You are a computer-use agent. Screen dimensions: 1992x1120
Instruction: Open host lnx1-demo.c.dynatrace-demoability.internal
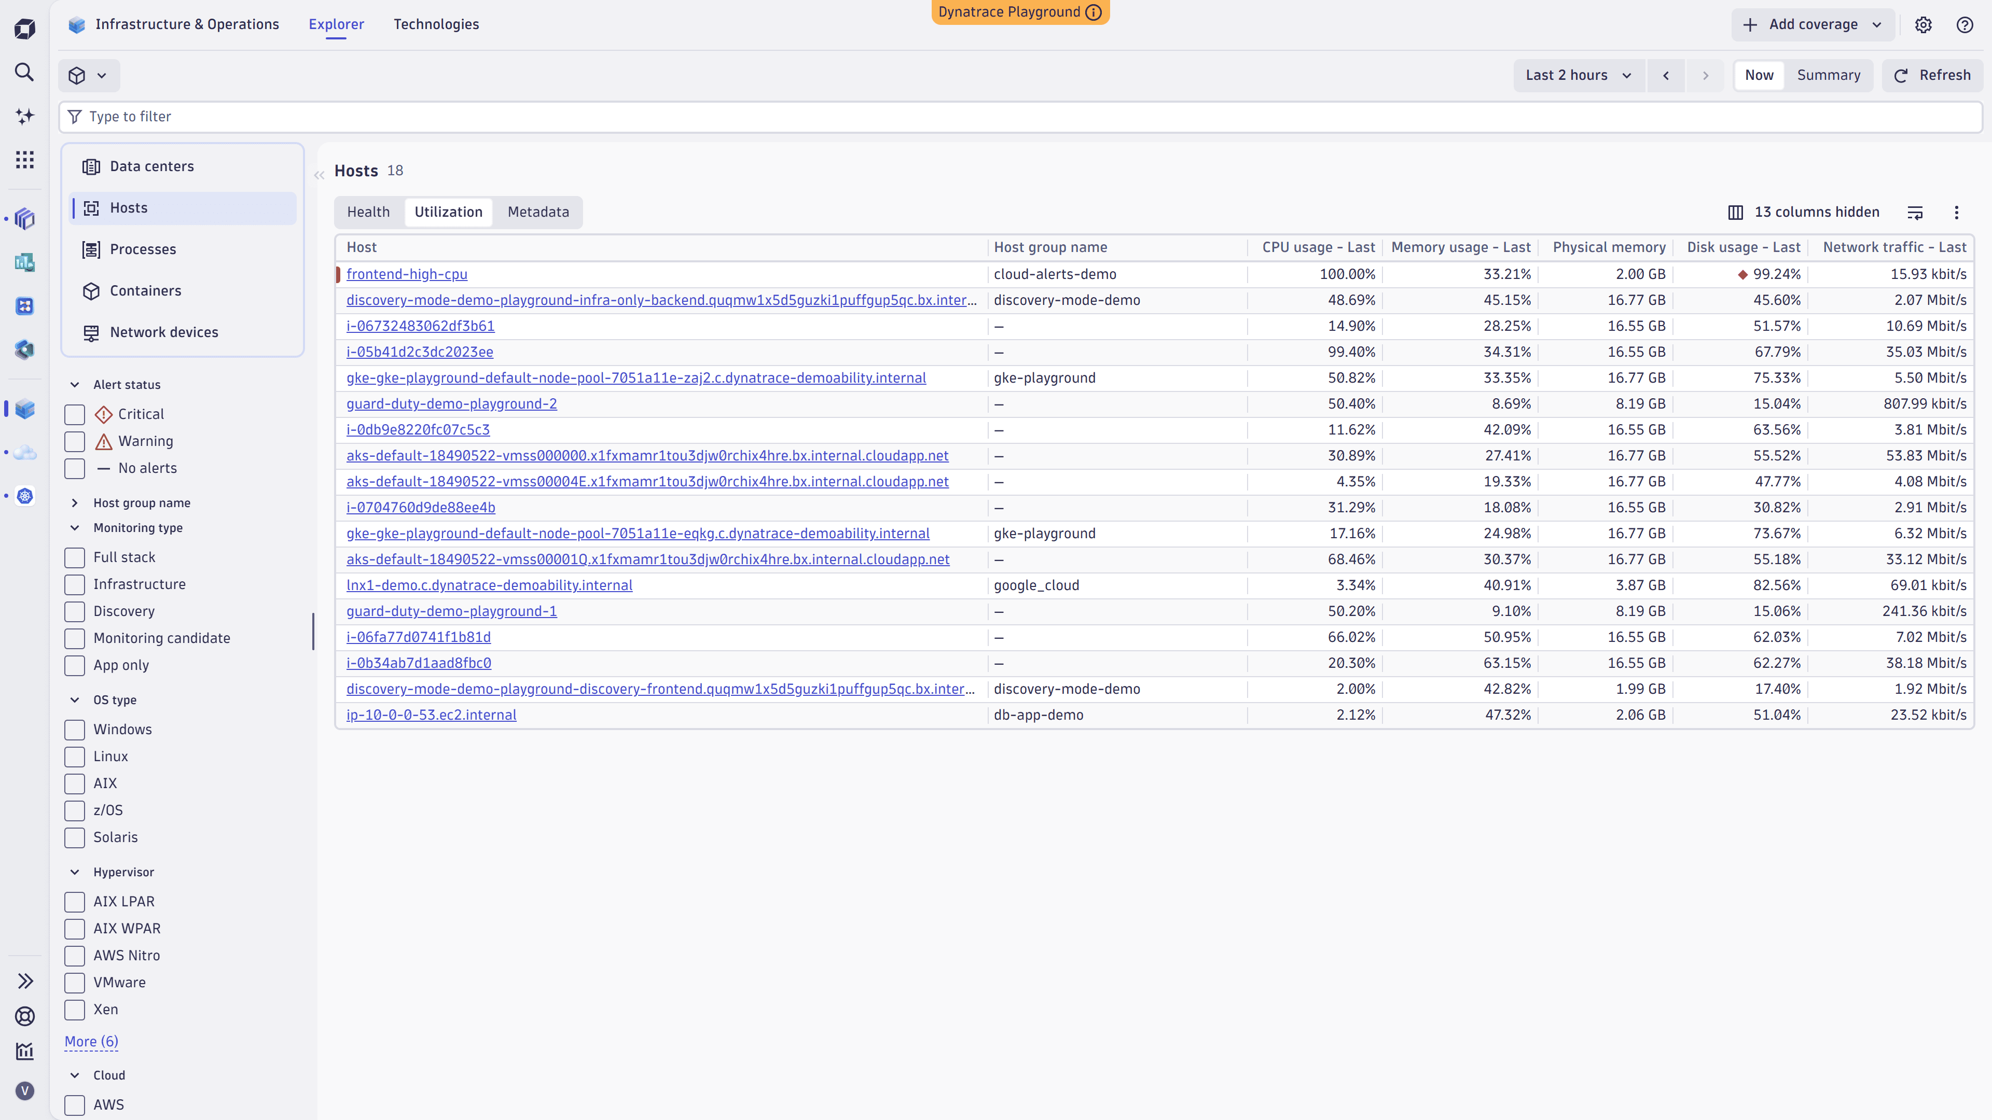click(490, 586)
